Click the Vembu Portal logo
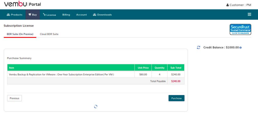This screenshot has height=122, width=258. click(23, 4)
